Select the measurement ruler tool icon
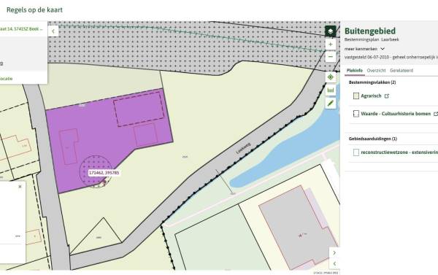The width and height of the screenshot is (438, 275). 331,90
